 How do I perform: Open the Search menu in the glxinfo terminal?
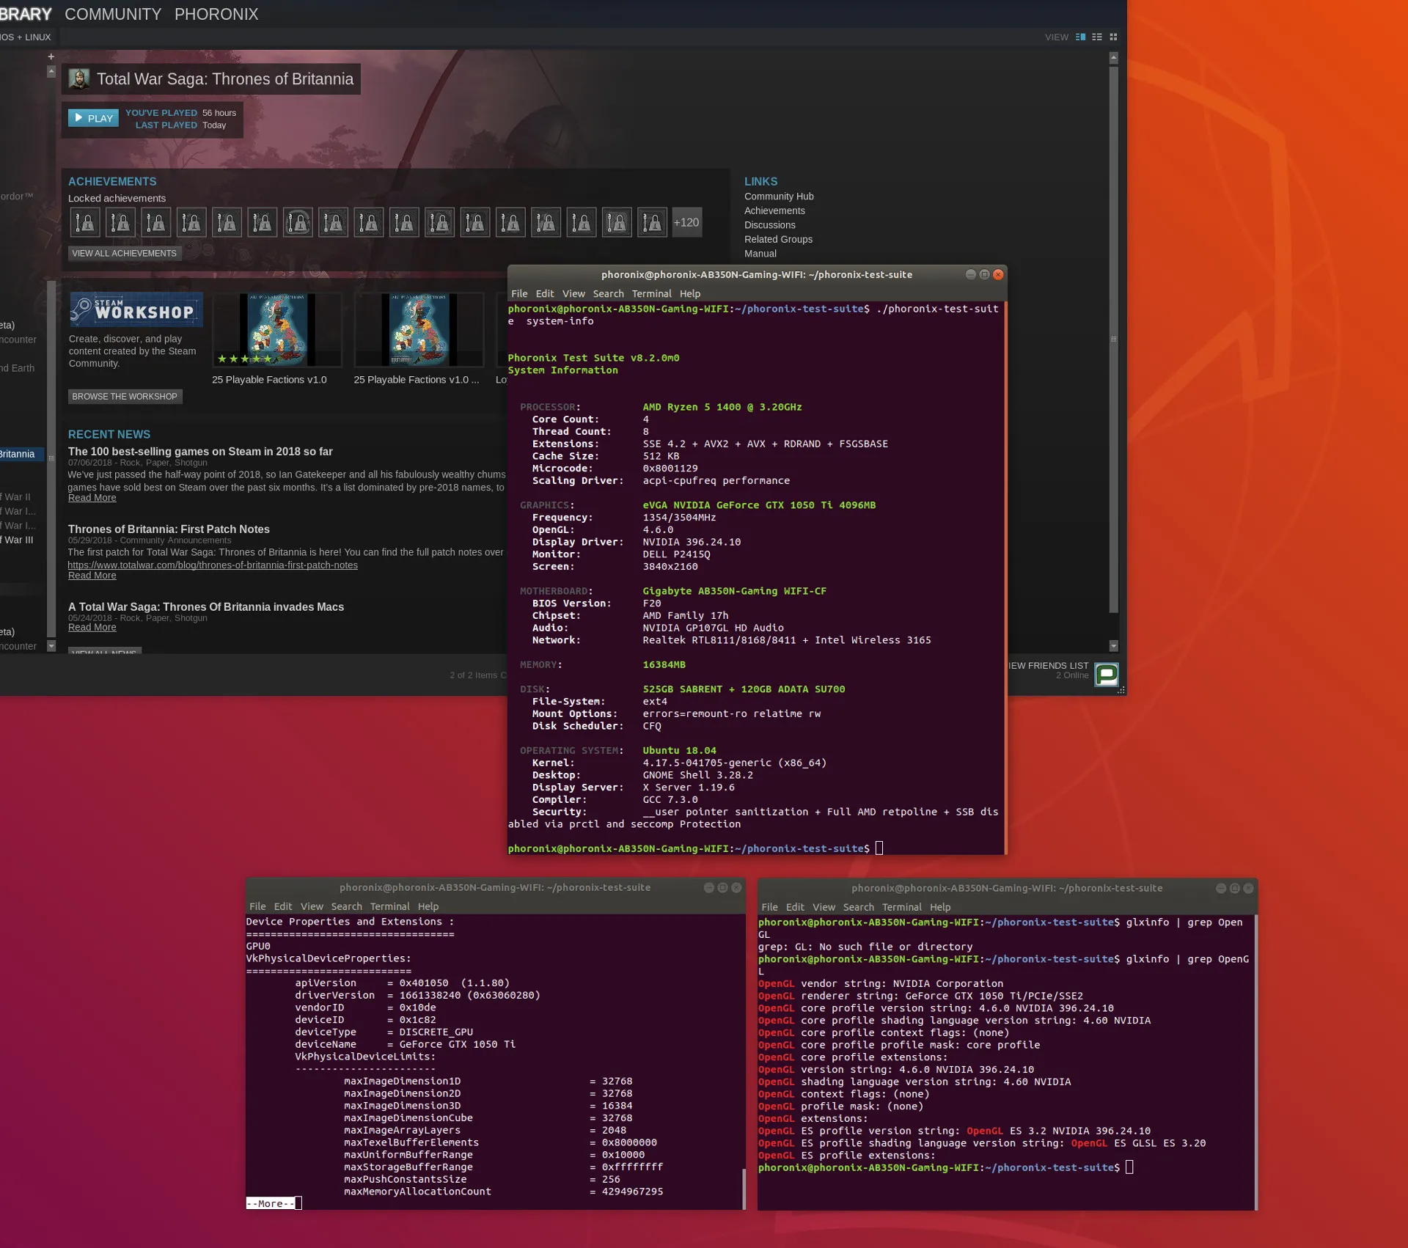click(x=858, y=907)
